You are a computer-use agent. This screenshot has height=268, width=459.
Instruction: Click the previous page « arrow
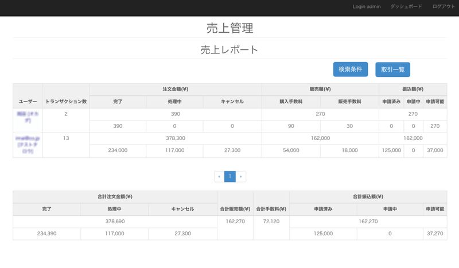pyautogui.click(x=219, y=176)
